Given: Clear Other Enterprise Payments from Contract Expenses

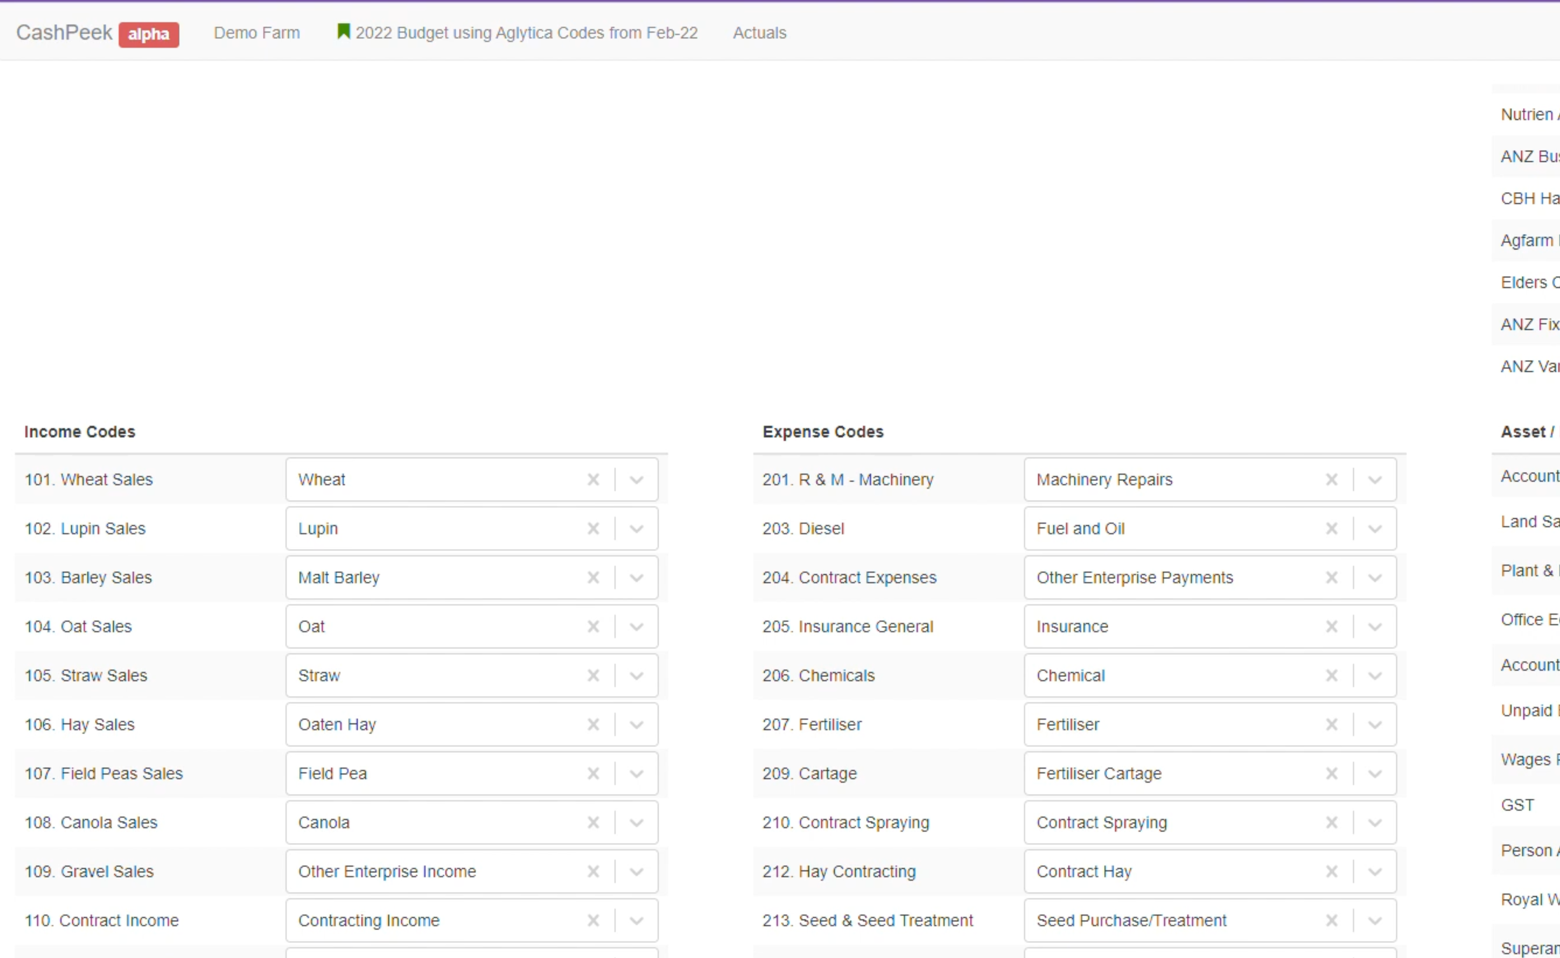Looking at the screenshot, I should tap(1331, 577).
